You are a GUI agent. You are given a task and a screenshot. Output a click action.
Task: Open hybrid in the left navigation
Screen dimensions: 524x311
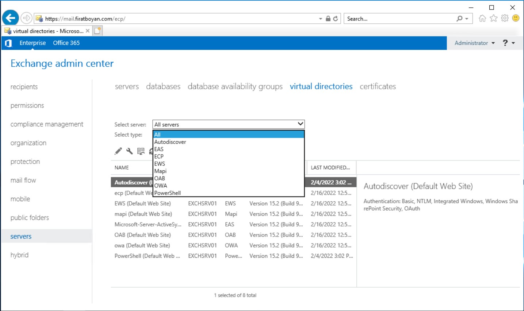coord(19,255)
